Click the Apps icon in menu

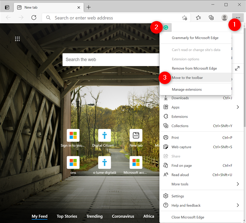click(166, 107)
